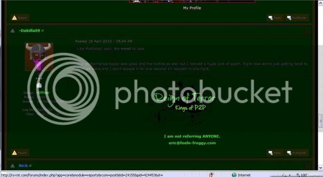The height and width of the screenshot is (177, 323).
Task: Reply to the -Dakilla09 post
Action: coord(275,153)
